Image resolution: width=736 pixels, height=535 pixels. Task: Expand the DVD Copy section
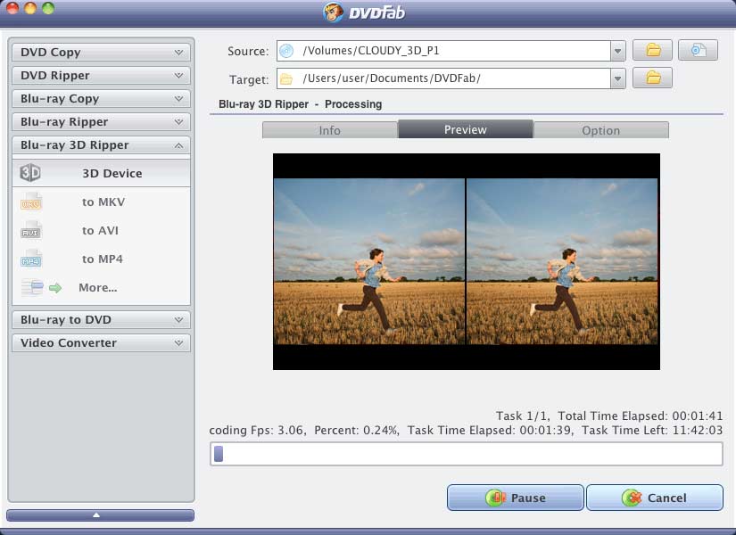101,52
